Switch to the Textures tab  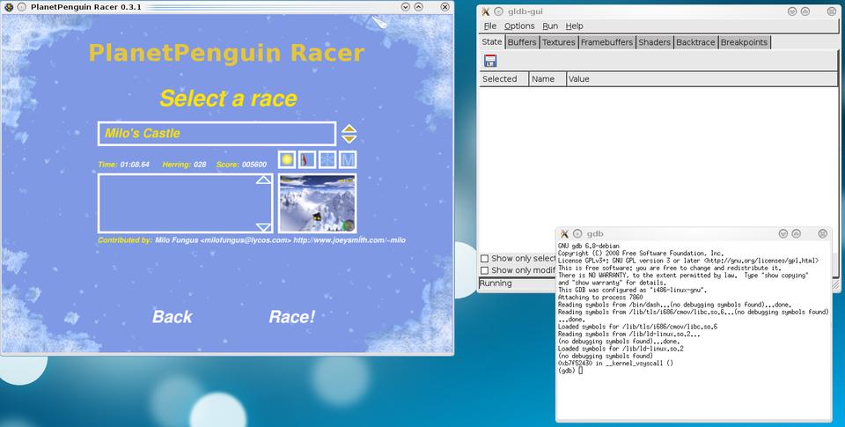point(558,42)
